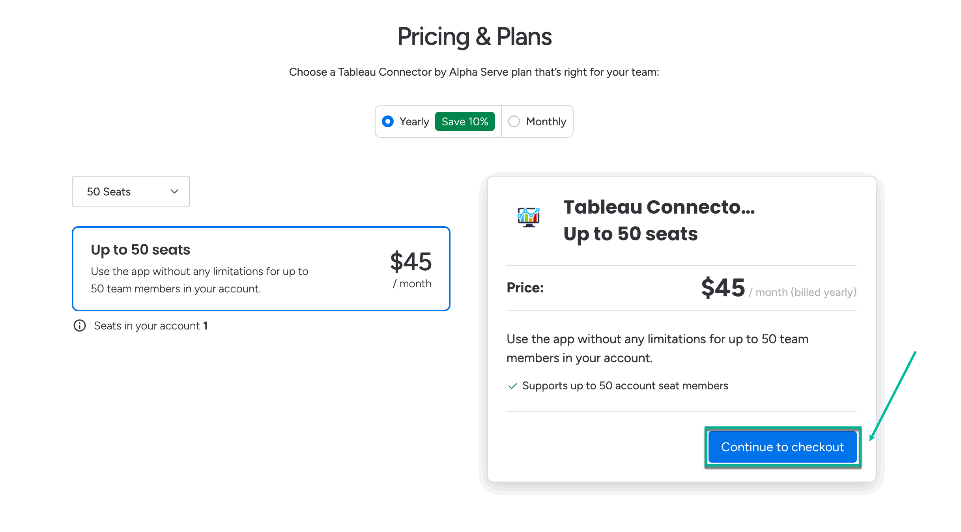
Task: Open the 50 Seats dropdown
Action: tap(131, 192)
